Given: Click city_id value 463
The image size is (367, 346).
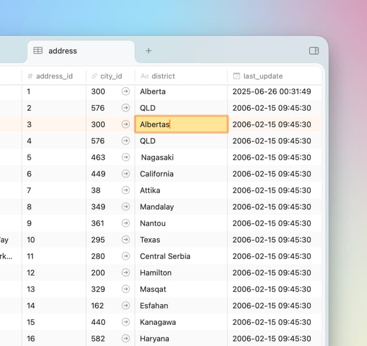Looking at the screenshot, I should [98, 157].
